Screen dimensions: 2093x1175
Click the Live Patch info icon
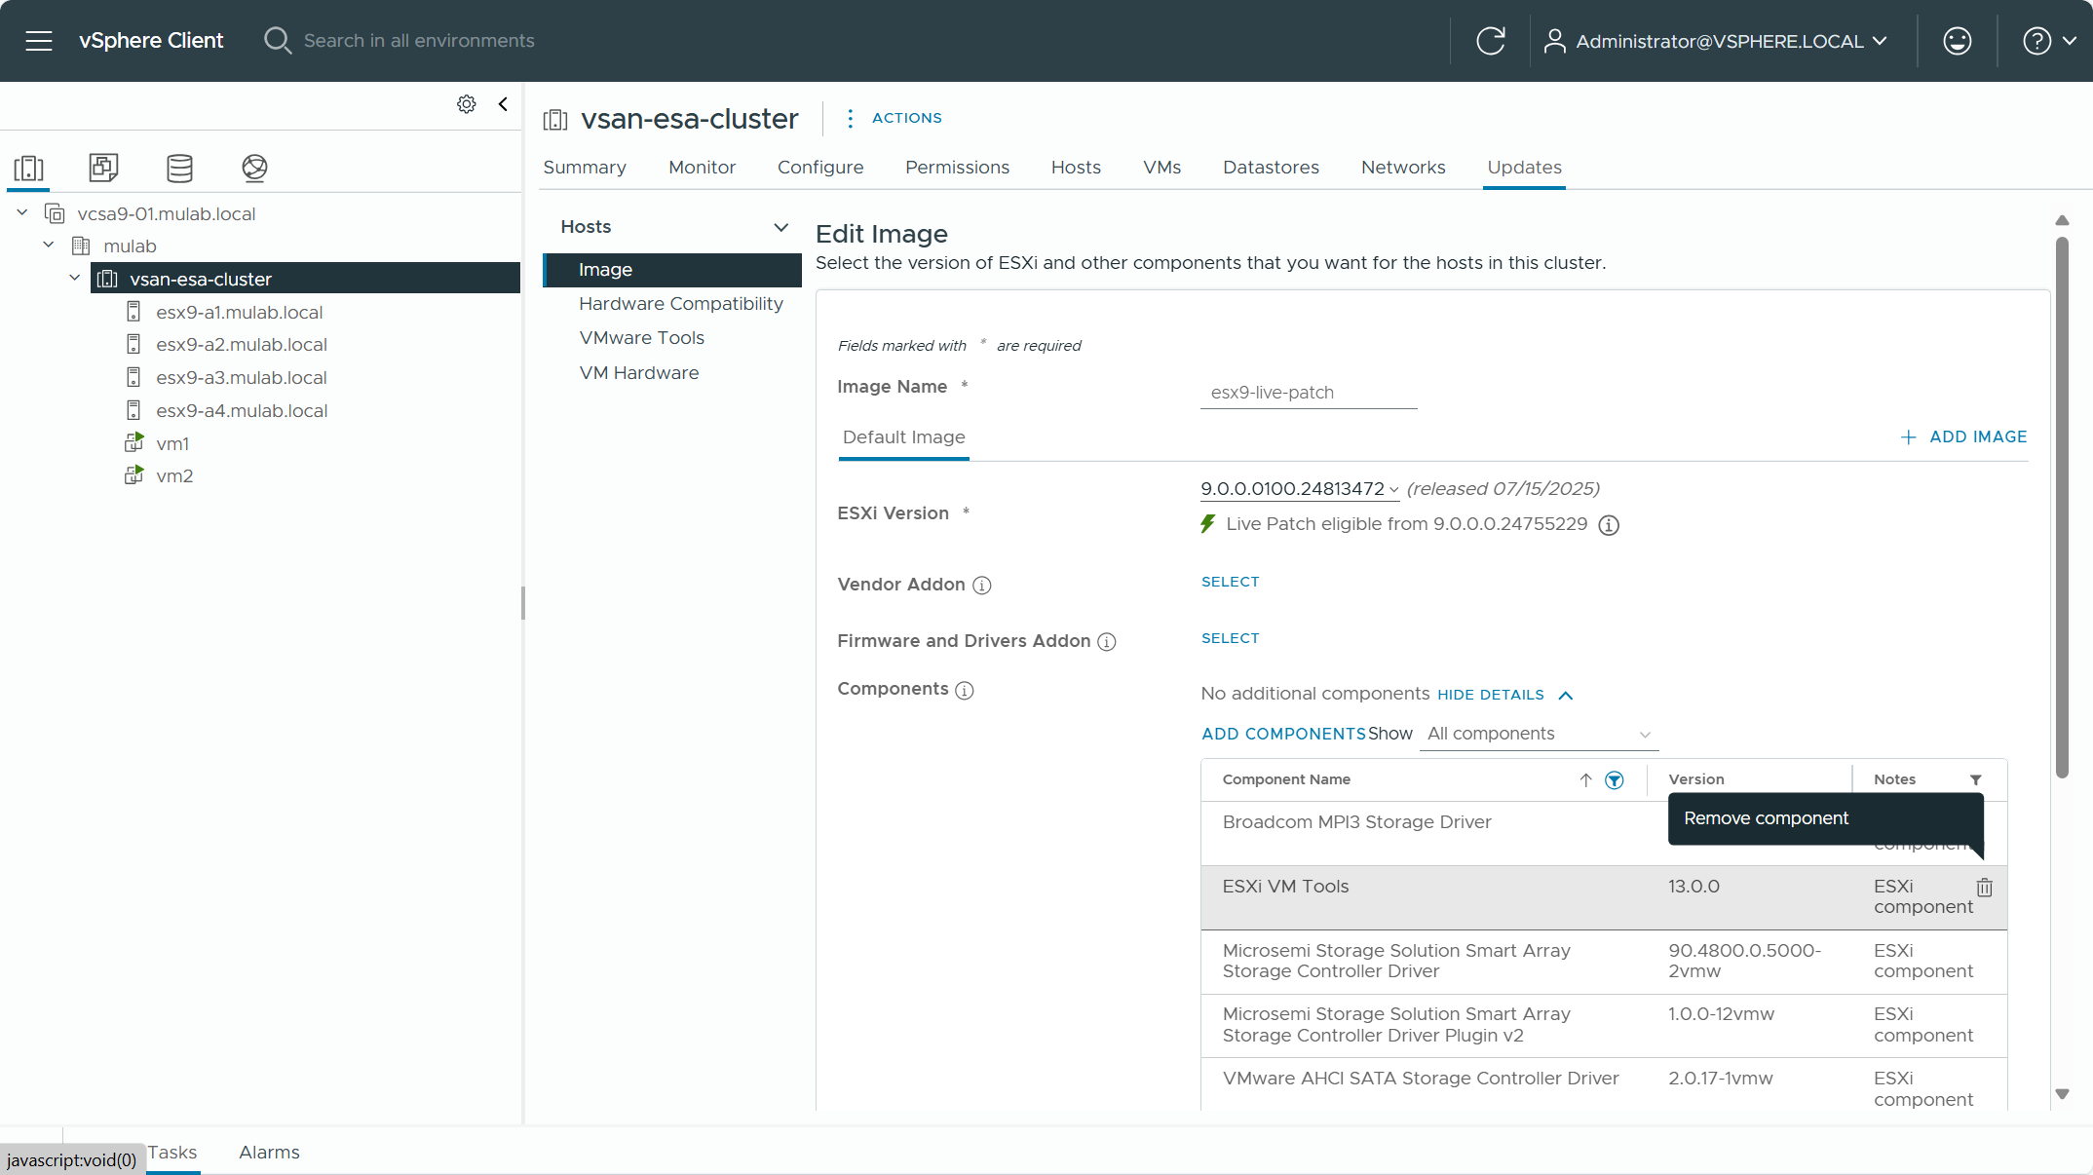(1609, 525)
